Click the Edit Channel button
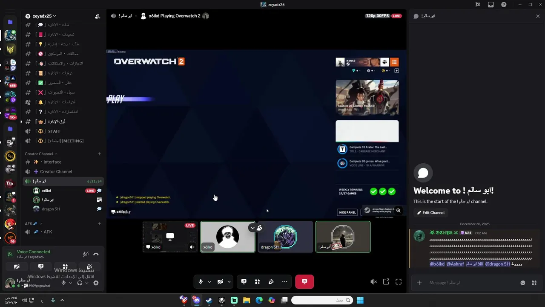 (430, 213)
